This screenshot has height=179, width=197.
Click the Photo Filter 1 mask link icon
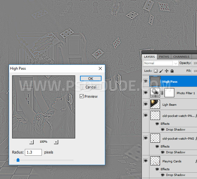162,93
